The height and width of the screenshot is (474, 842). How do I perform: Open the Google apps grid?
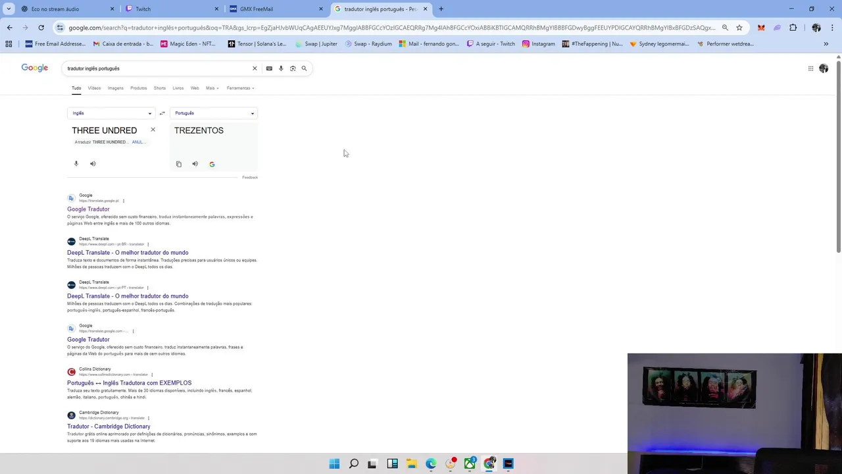[810, 68]
